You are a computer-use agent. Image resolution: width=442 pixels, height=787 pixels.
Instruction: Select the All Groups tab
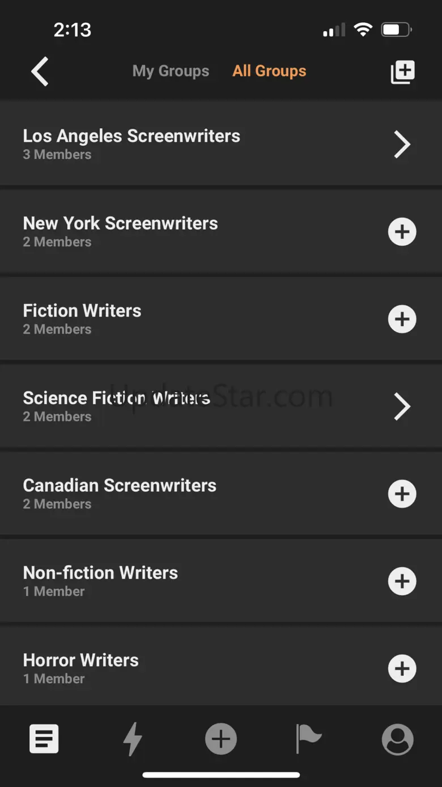point(269,71)
